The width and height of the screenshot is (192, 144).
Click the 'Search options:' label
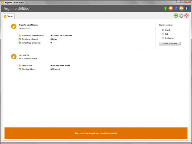(x=166, y=25)
